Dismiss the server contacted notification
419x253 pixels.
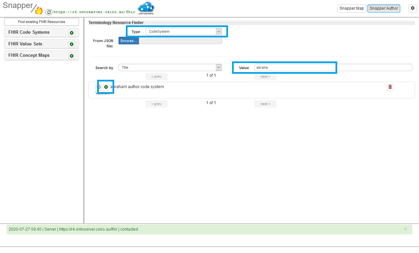click(x=406, y=229)
